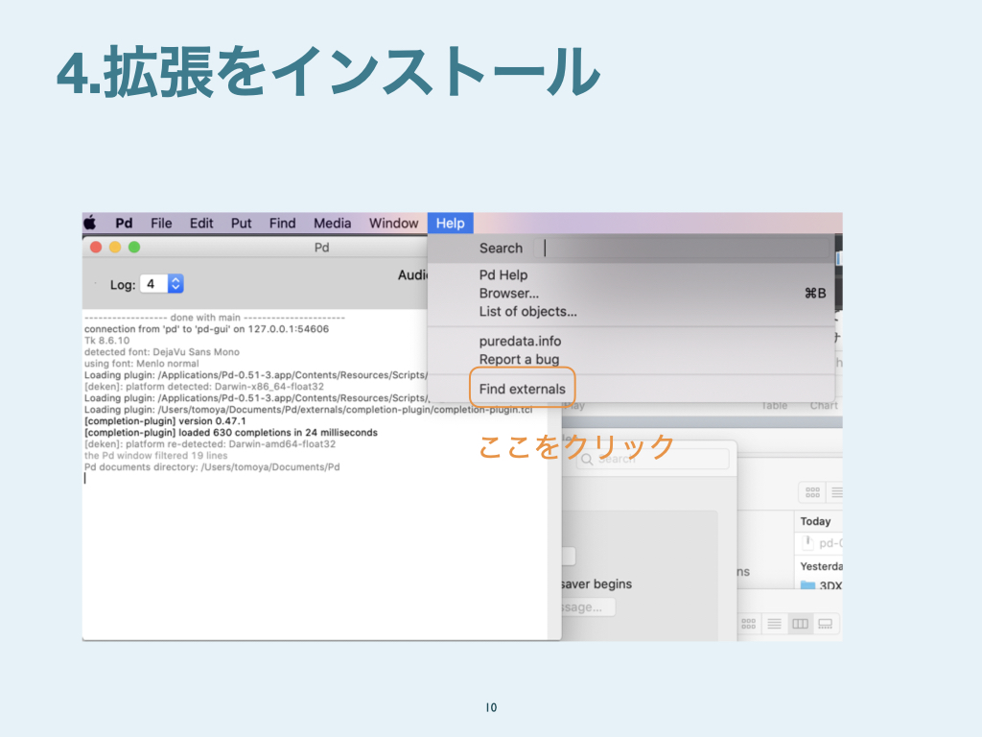Choose column view in bottom Finder toolbar
This screenshot has width=982, height=737.
tap(800, 624)
